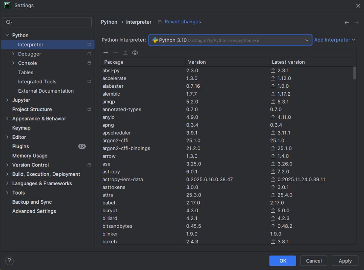The height and width of the screenshot is (270, 364).
Task: Expand the Version Control group
Action: (7, 165)
